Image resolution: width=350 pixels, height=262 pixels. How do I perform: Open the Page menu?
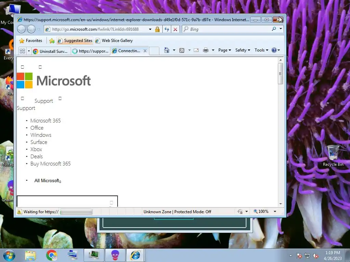tap(225, 50)
